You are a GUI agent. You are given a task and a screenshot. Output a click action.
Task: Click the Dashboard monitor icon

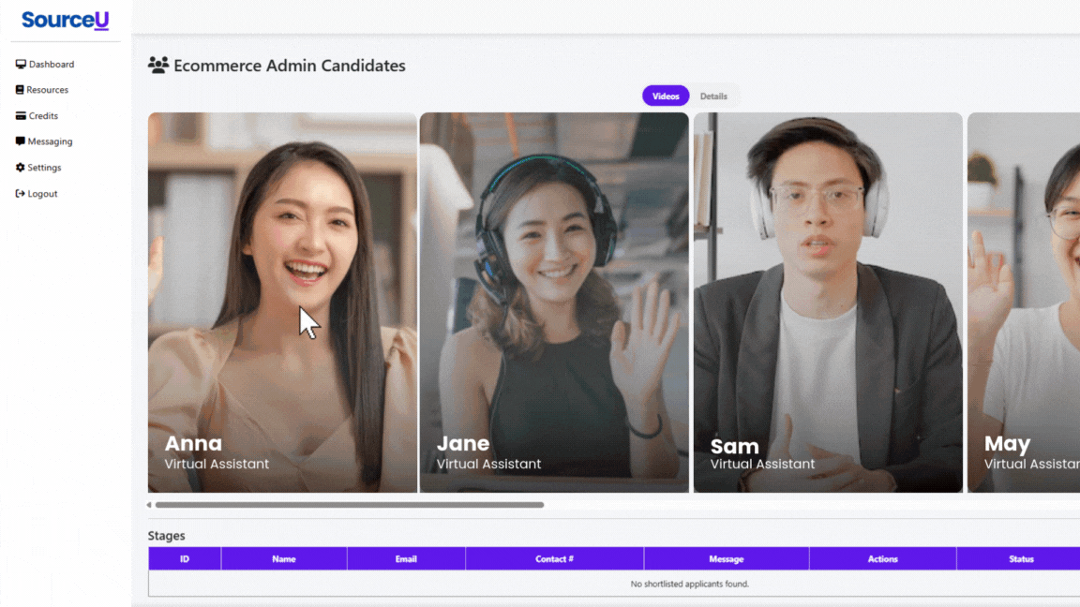[x=21, y=65]
